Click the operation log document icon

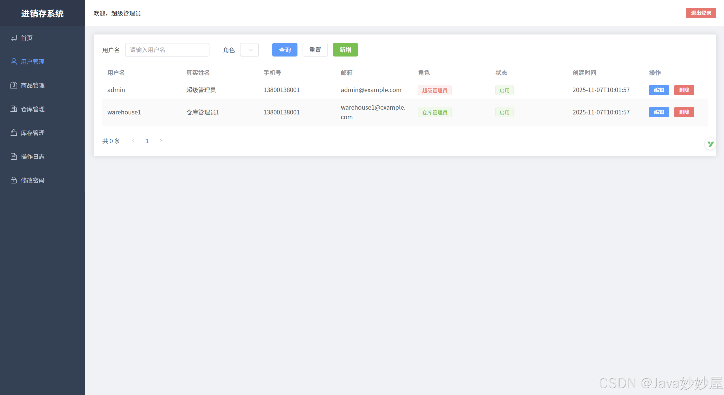tap(14, 157)
